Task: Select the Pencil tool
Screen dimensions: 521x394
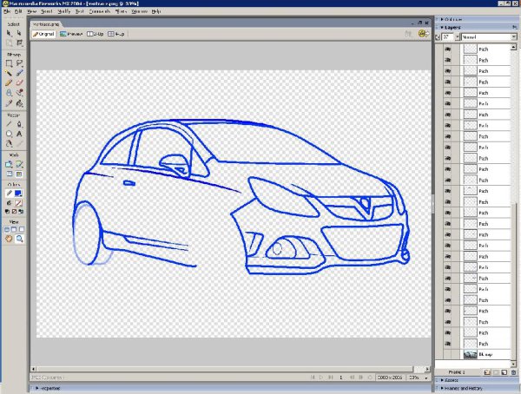Action: tap(9, 82)
